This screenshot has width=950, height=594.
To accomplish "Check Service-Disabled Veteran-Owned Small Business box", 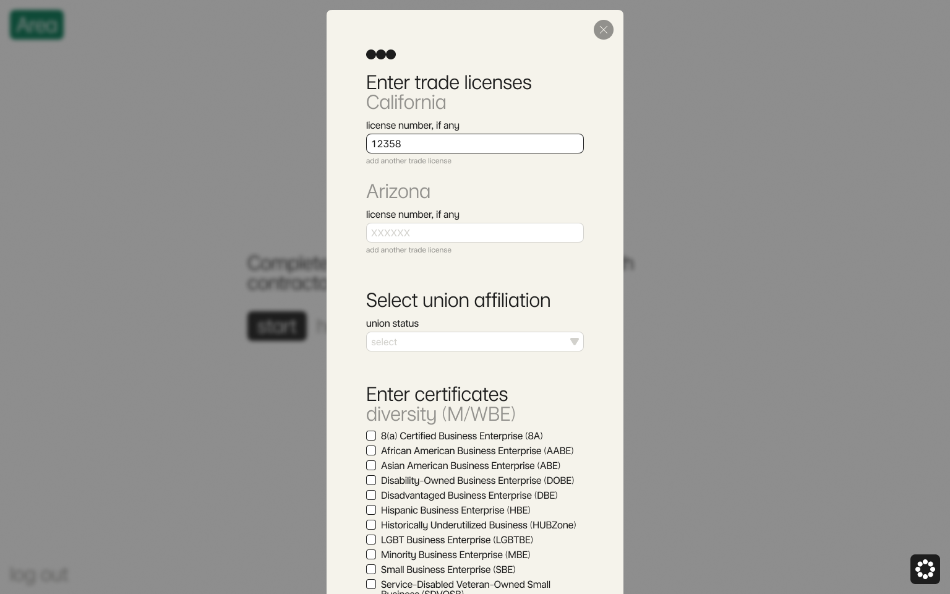I will [371, 584].
